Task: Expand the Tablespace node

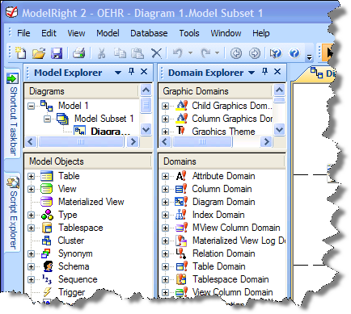Action: 32,228
